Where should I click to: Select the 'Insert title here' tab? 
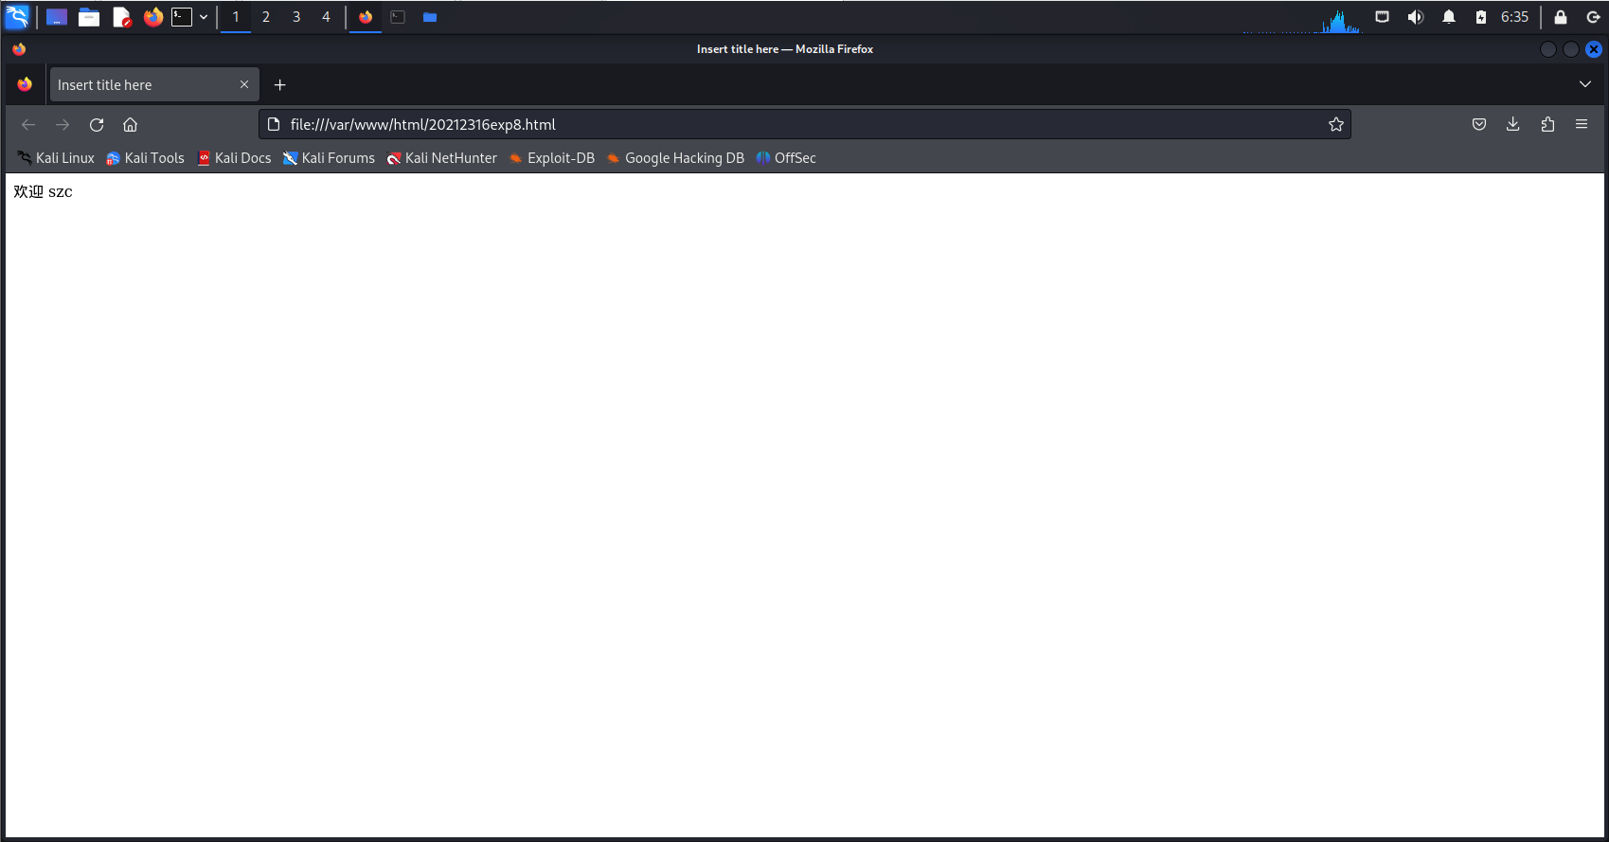coord(153,84)
